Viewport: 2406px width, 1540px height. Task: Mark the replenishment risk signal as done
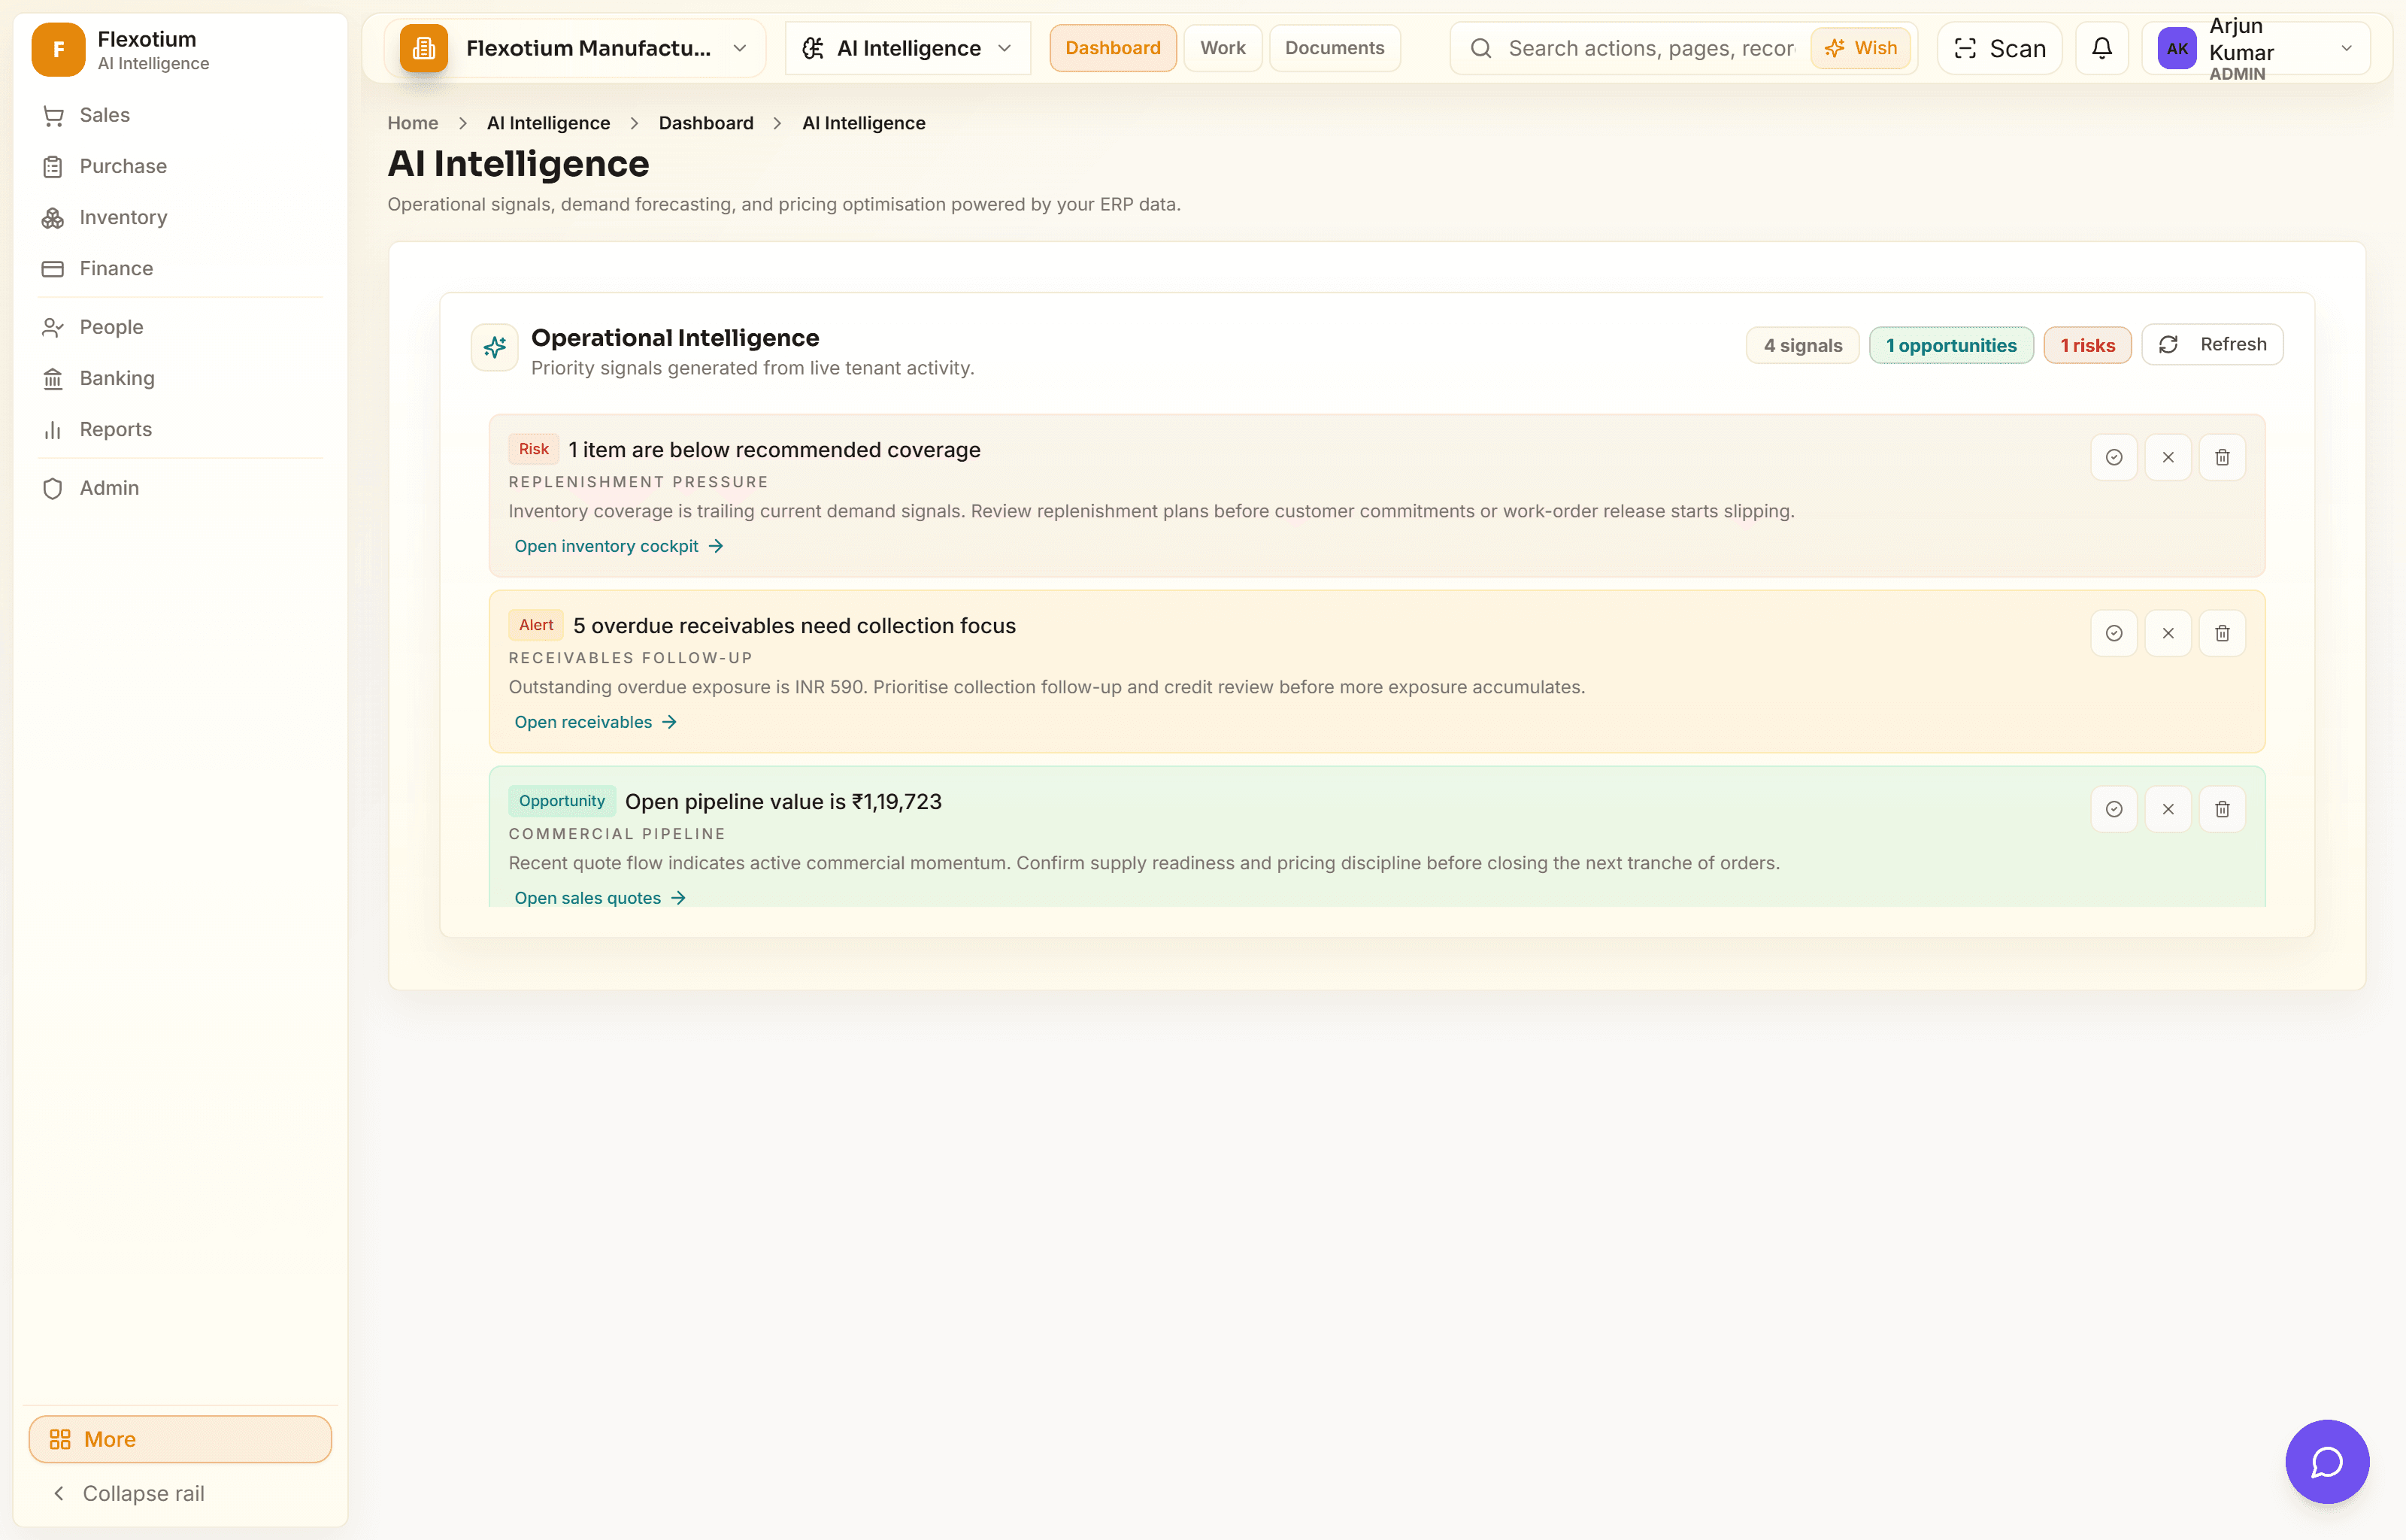pos(2114,457)
